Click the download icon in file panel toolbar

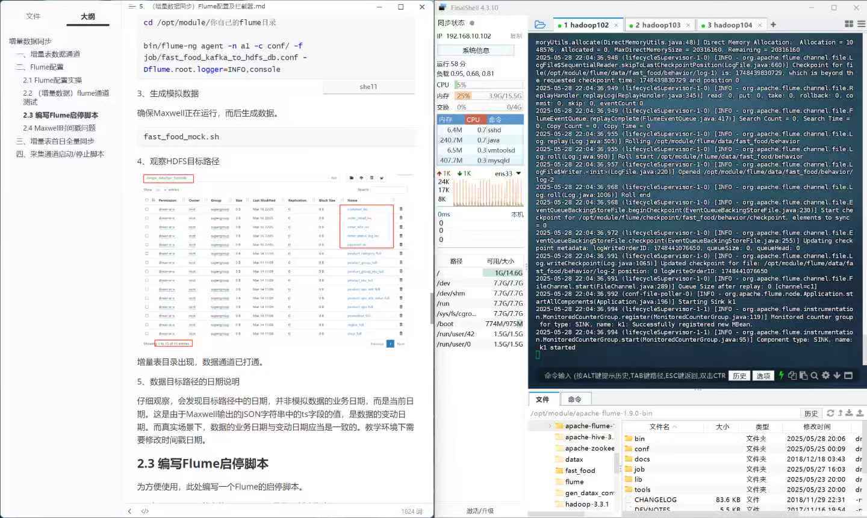point(850,413)
